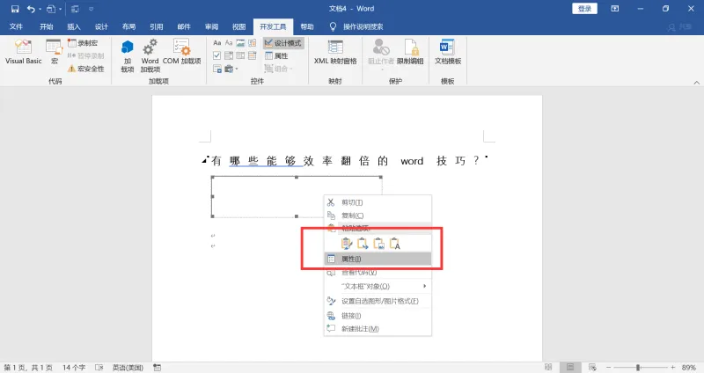The width and height of the screenshot is (704, 373).
Task: Choose 复制 in the context menu
Action: coord(378,216)
